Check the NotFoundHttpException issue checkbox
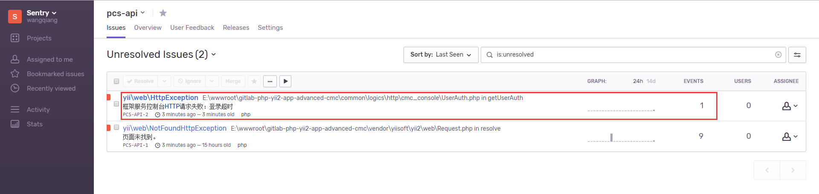 (116, 127)
